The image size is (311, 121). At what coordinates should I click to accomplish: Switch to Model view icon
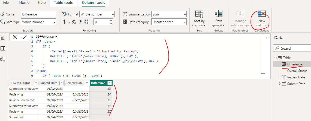3,59
